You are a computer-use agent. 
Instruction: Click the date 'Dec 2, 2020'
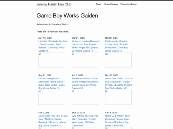44,113
